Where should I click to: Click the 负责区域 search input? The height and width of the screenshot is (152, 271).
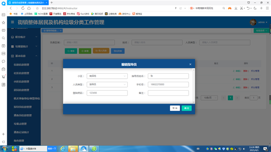[89, 43]
